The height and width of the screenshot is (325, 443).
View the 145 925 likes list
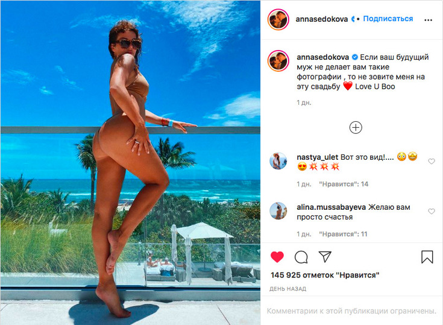click(325, 275)
